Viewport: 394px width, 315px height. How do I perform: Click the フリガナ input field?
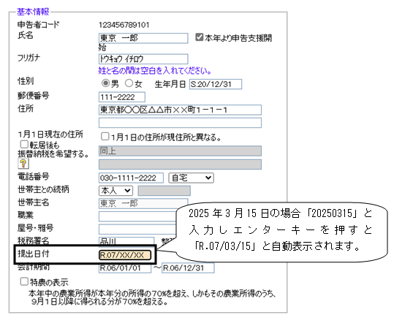[x=143, y=59]
